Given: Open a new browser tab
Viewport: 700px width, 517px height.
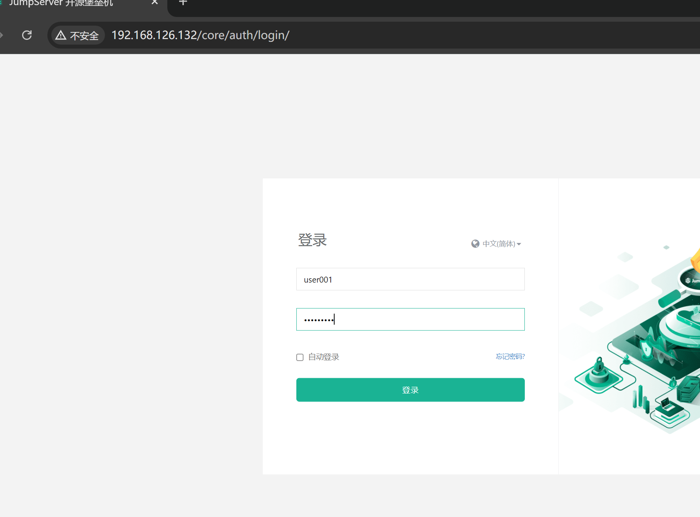Looking at the screenshot, I should click(x=183, y=2).
